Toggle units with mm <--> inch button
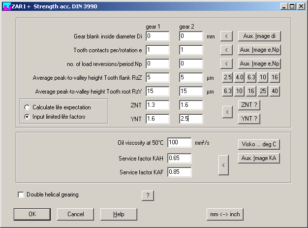Viewport: 308px width, 228px height. point(225,214)
